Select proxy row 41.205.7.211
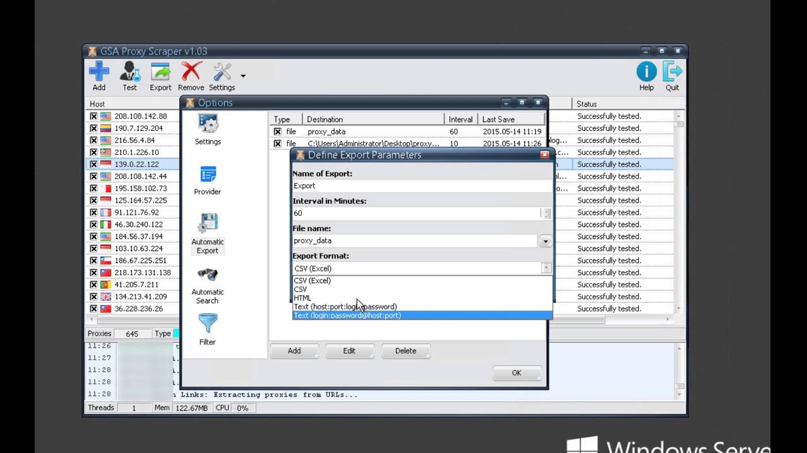The image size is (807, 453). 137,284
